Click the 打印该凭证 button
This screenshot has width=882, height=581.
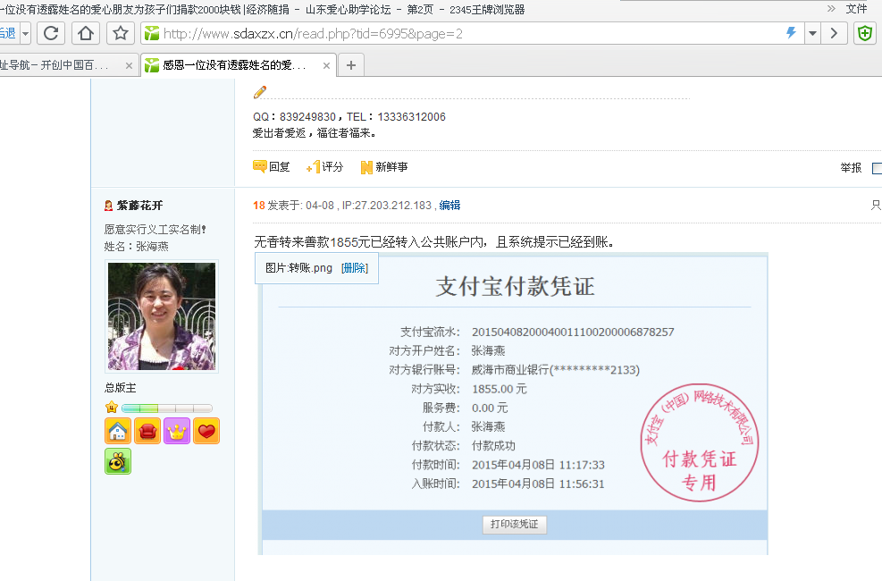(x=514, y=524)
